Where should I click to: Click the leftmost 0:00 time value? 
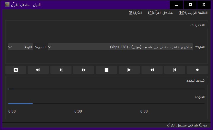coord(12,111)
